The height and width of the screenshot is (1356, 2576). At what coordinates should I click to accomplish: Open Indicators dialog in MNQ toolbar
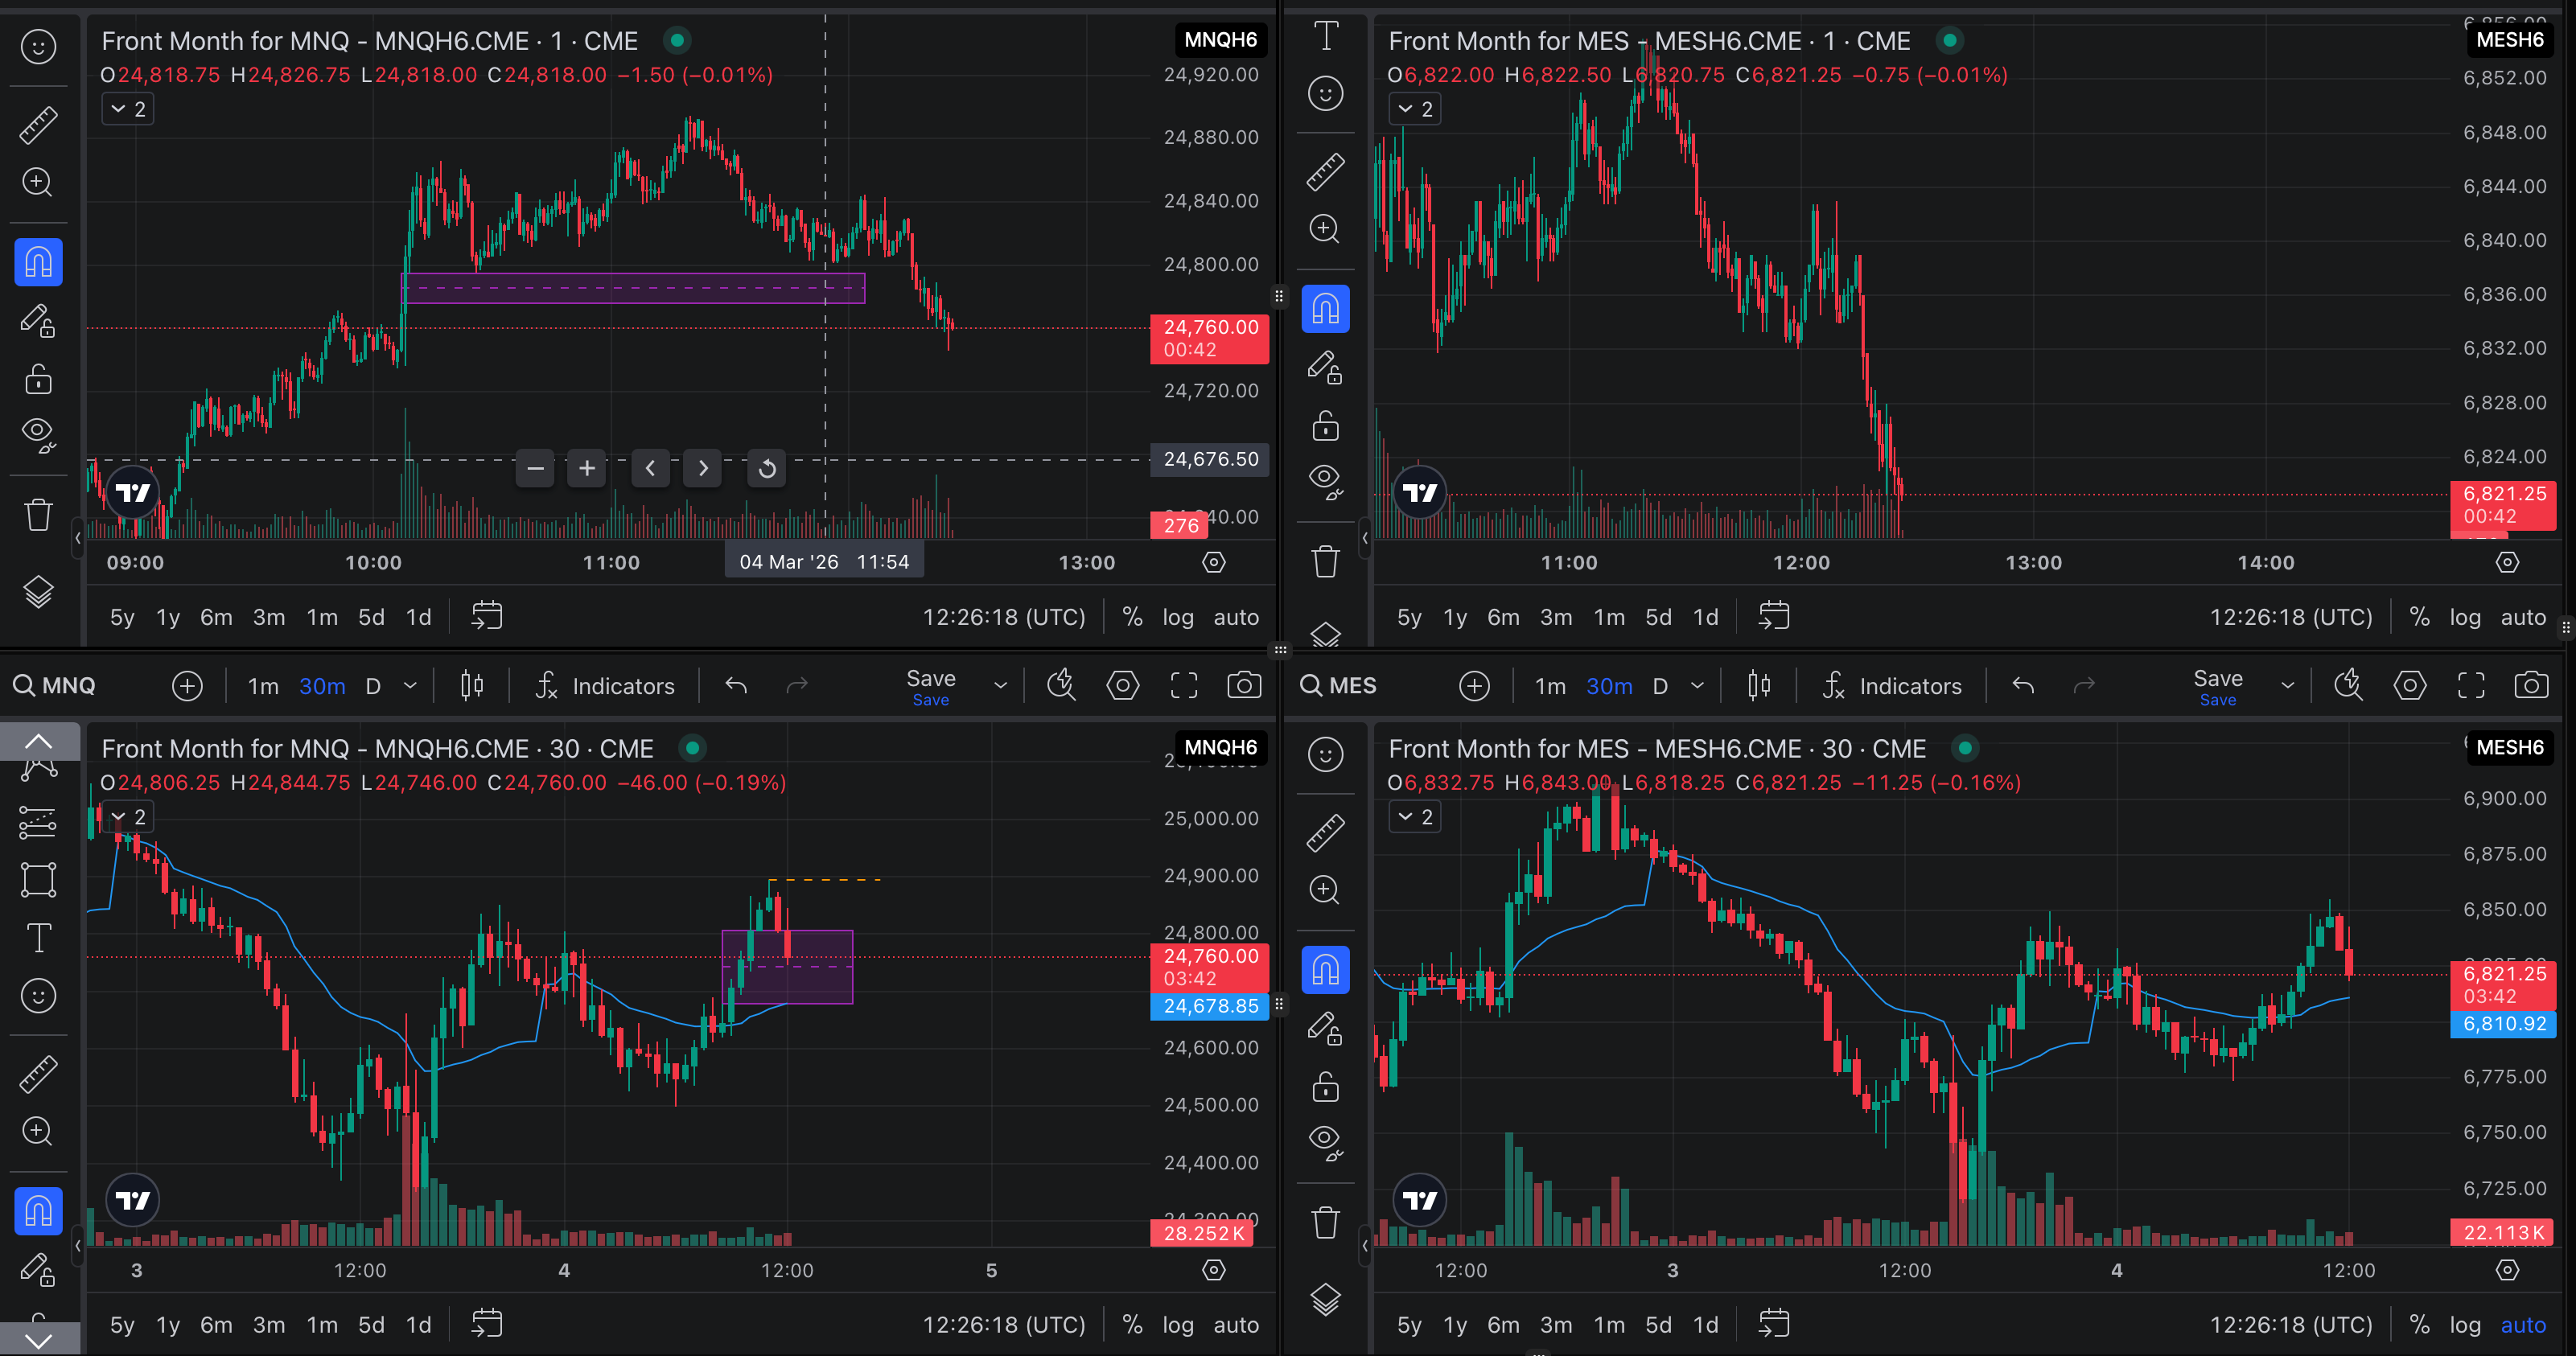[605, 685]
